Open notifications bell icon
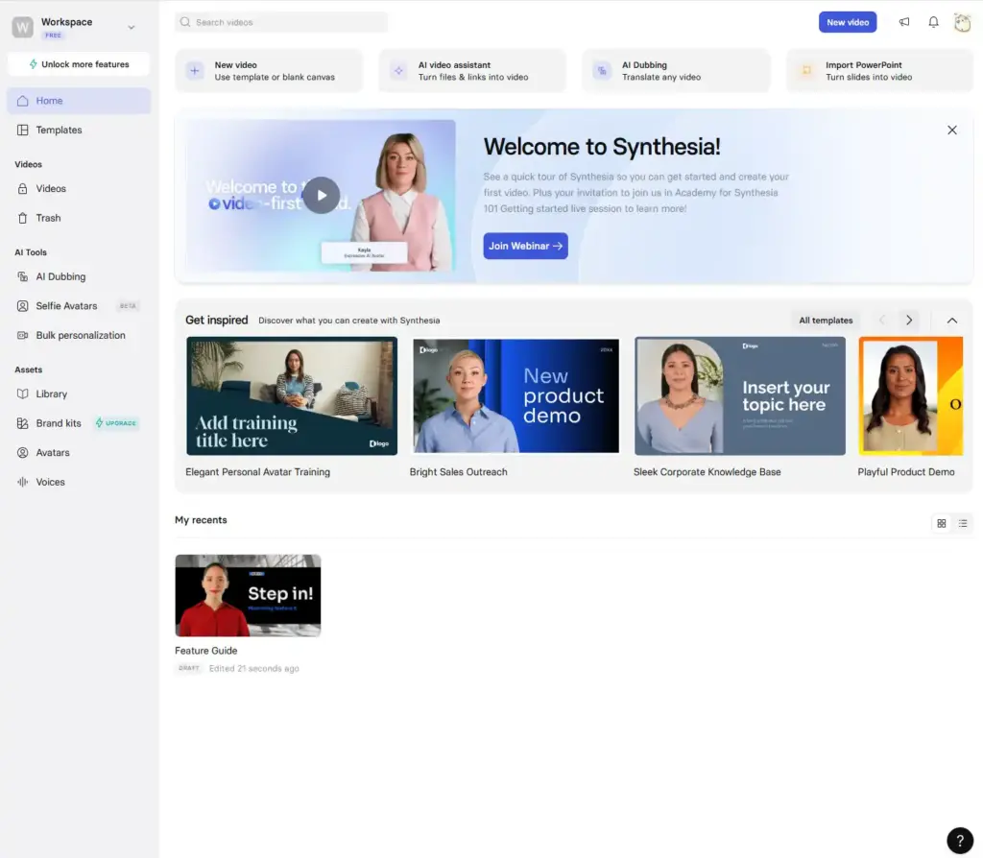983x858 pixels. tap(933, 22)
